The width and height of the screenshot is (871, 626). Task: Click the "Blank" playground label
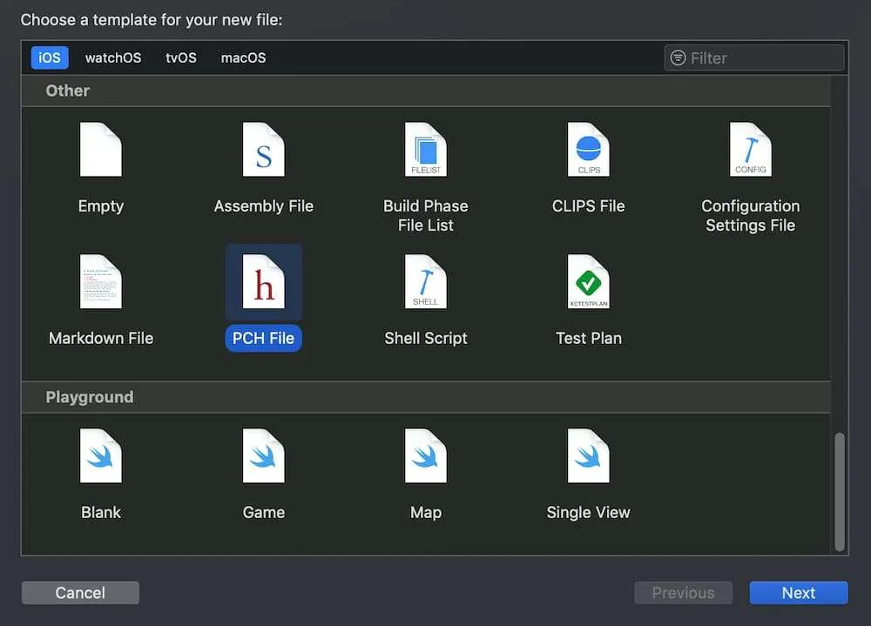tap(100, 512)
